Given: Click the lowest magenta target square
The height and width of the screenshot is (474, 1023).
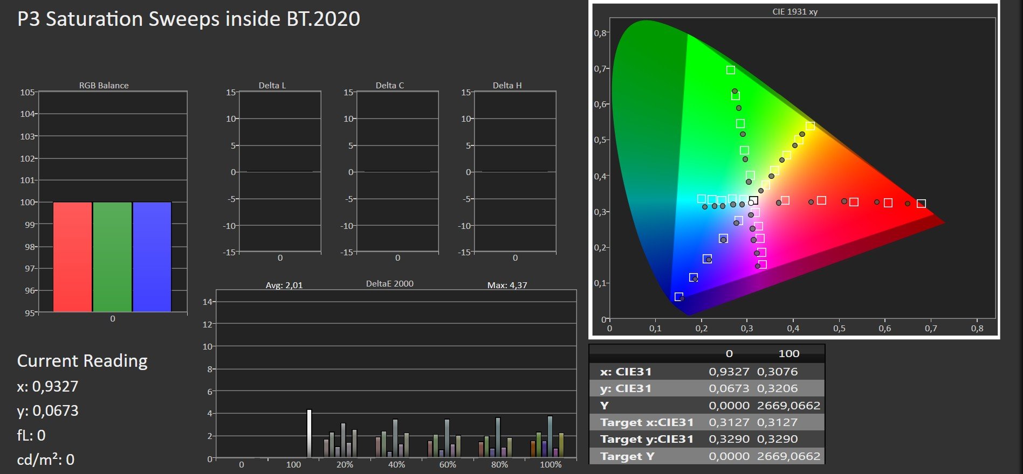Looking at the screenshot, I should (762, 264).
